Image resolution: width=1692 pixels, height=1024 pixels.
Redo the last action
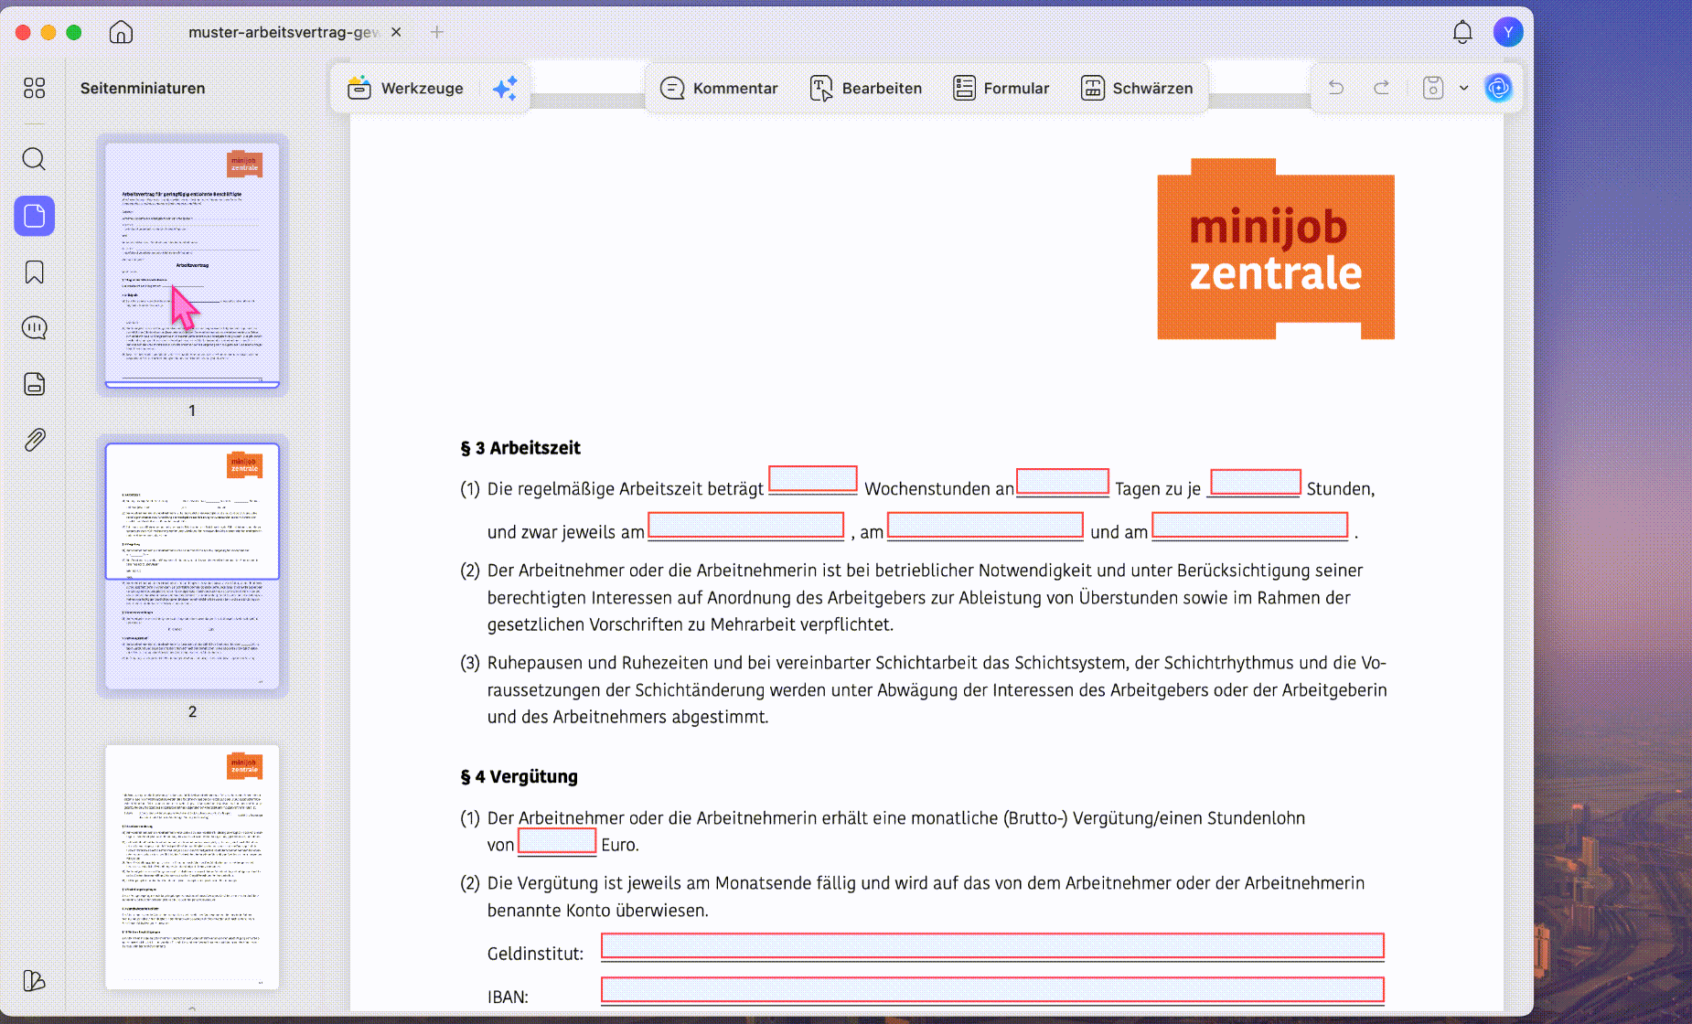point(1382,88)
